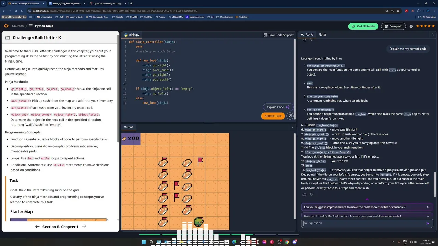The width and height of the screenshot is (438, 246).
Task: Open the GEMINI bookmarks folder
Action: (x=131, y=17)
